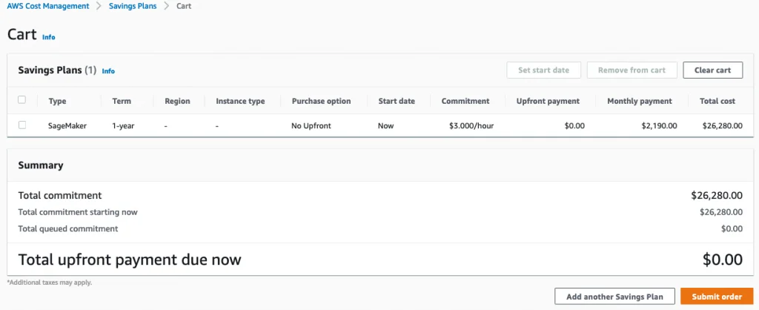
Task: Select the SageMaker row checkbox
Action: click(x=21, y=125)
